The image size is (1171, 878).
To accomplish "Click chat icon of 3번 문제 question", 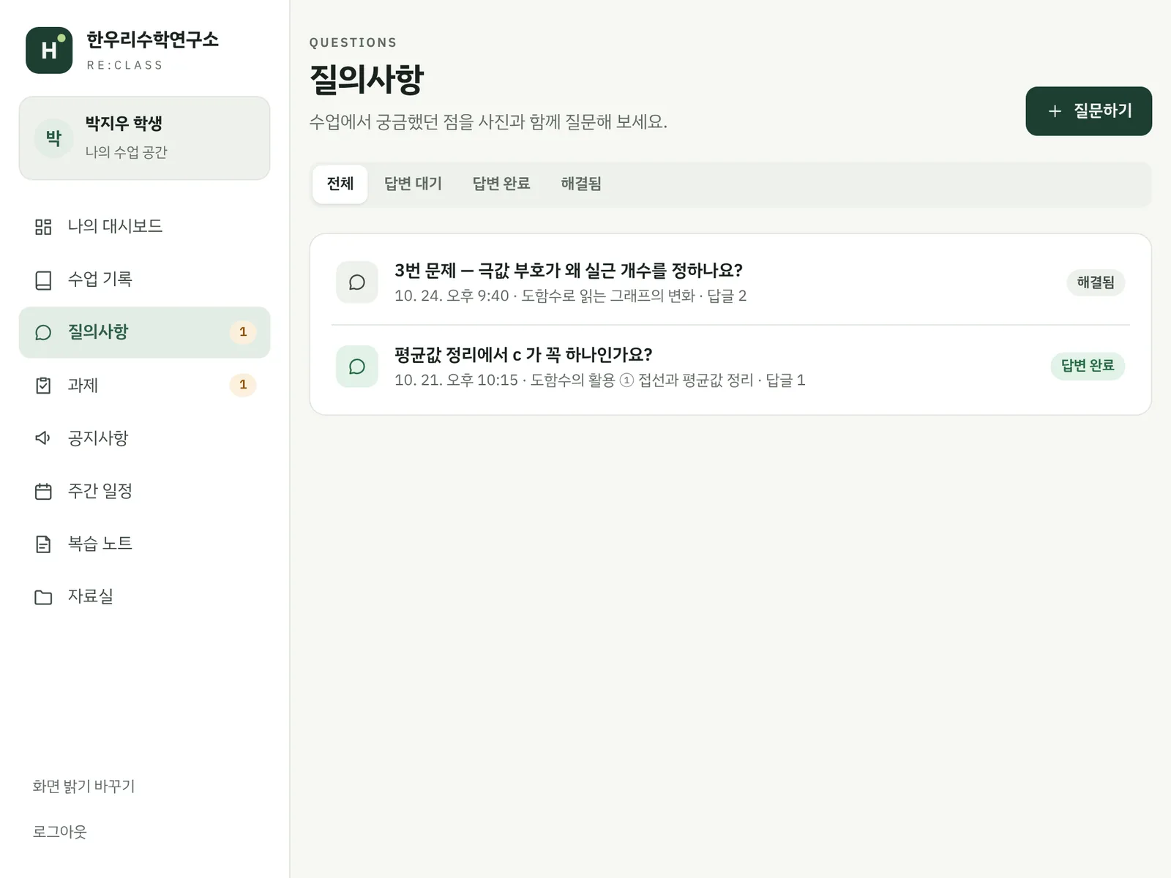I will pyautogui.click(x=357, y=282).
